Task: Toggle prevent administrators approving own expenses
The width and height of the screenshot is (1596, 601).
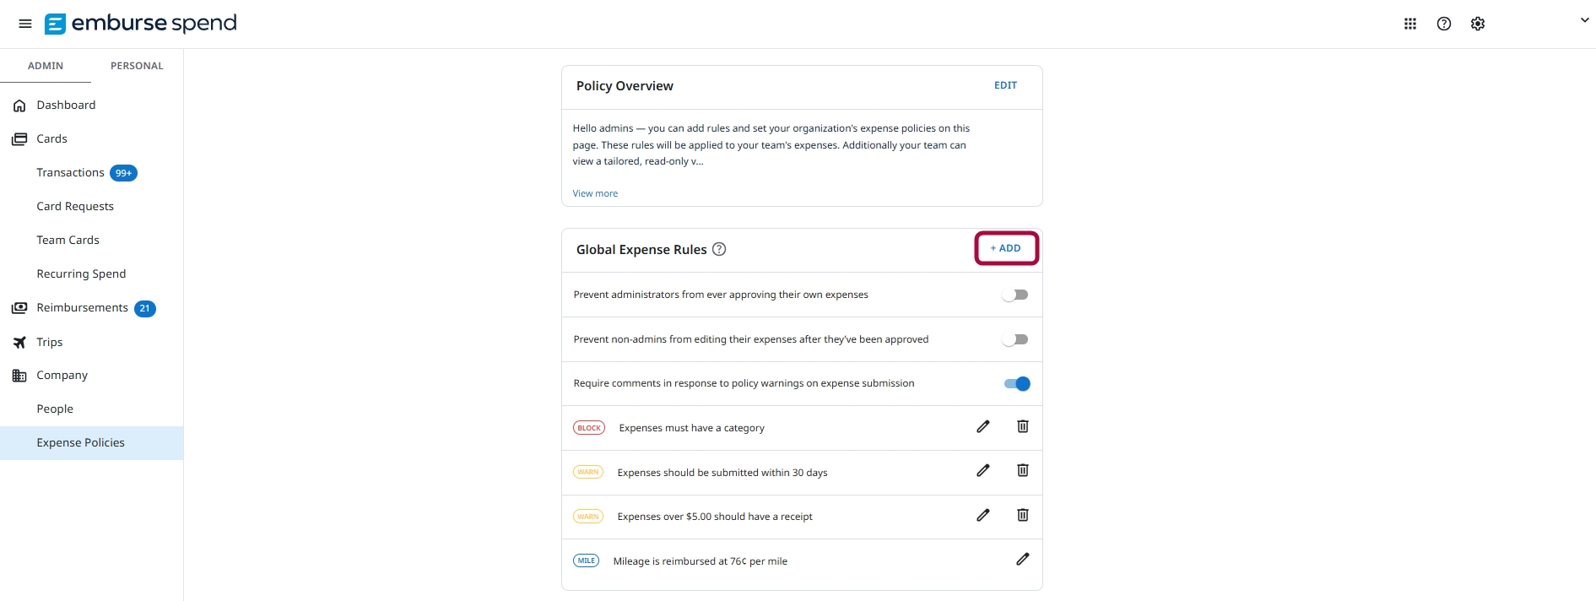Action: 1015,295
